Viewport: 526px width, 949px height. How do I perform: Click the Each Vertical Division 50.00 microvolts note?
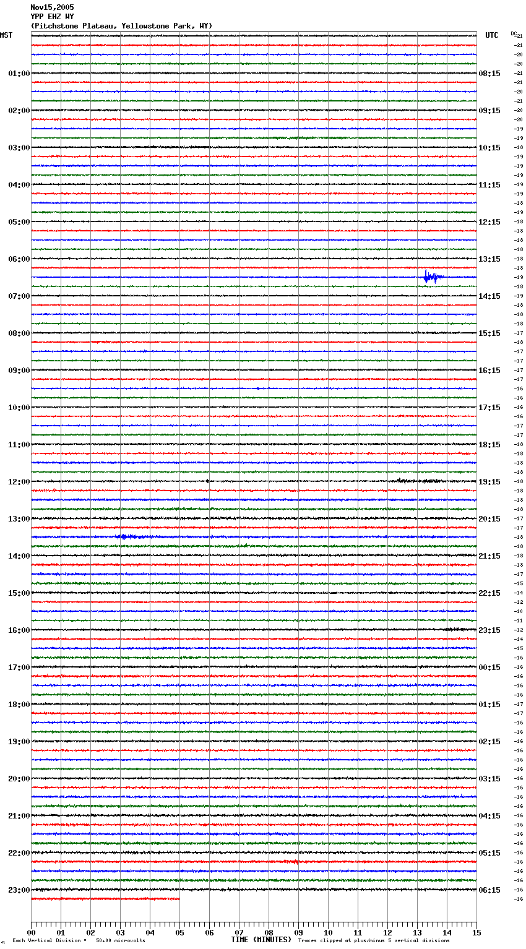(79, 940)
